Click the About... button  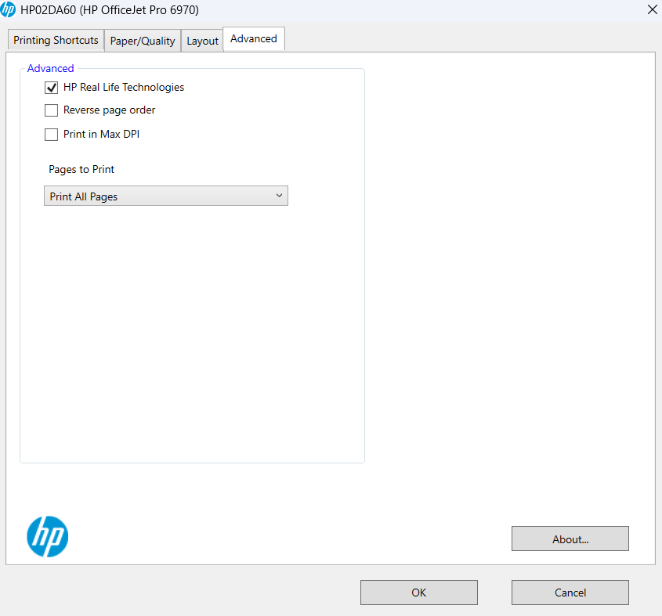[570, 539]
